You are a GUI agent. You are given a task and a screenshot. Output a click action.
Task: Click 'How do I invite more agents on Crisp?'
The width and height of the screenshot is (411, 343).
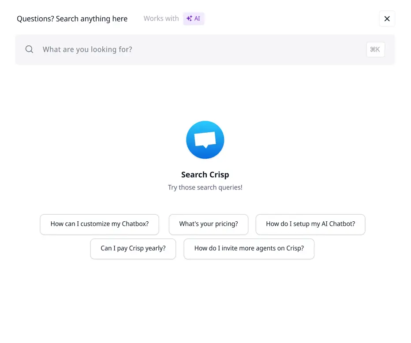pyautogui.click(x=249, y=248)
